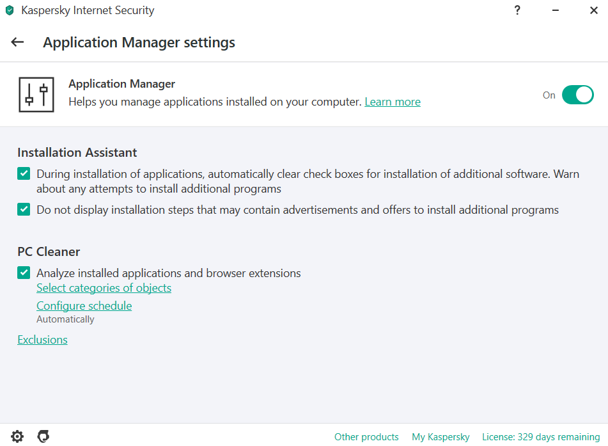
Task: Open the Other products link
Action: [x=366, y=437]
